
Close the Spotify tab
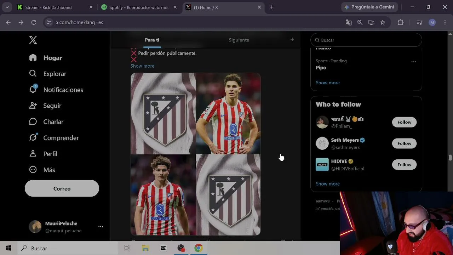175,7
